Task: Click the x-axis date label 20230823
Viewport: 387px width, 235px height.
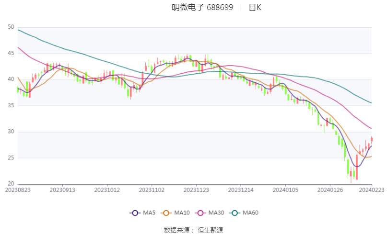Action: tap(18, 190)
